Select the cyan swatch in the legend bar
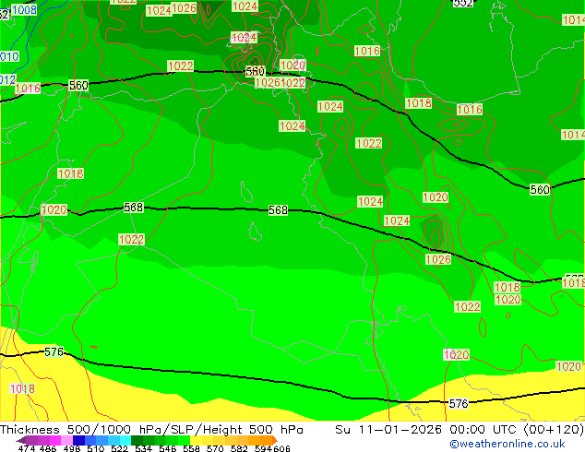This screenshot has height=452, width=585. [x=125, y=440]
